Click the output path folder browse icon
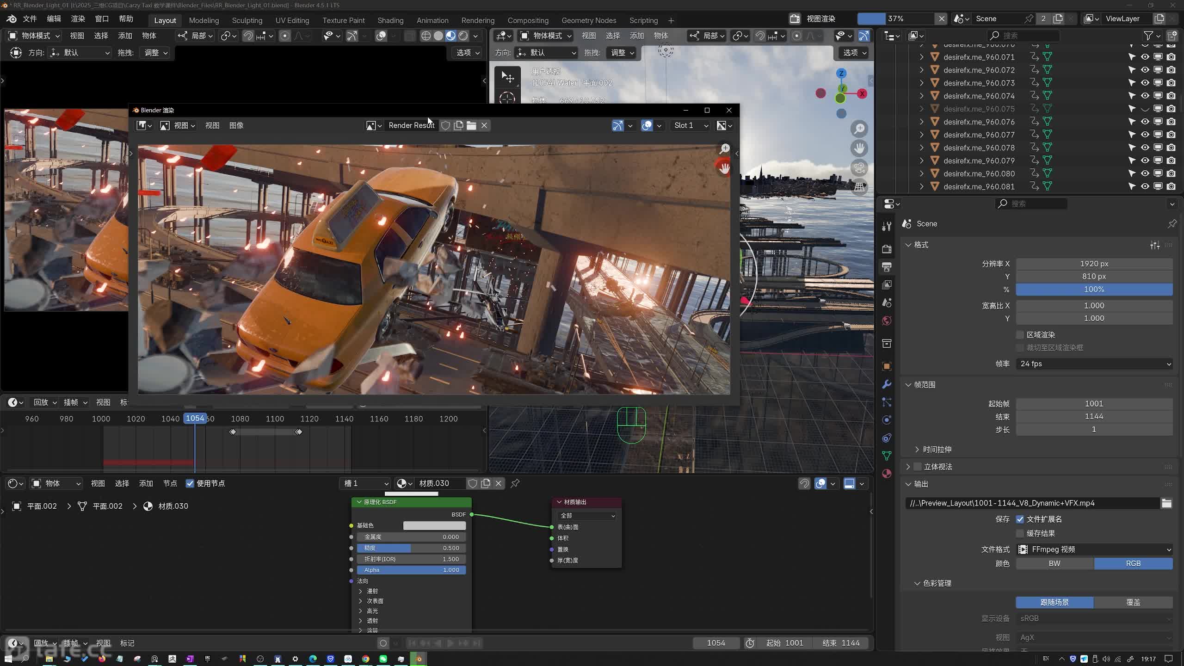Viewport: 1184px width, 666px height. pyautogui.click(x=1166, y=503)
